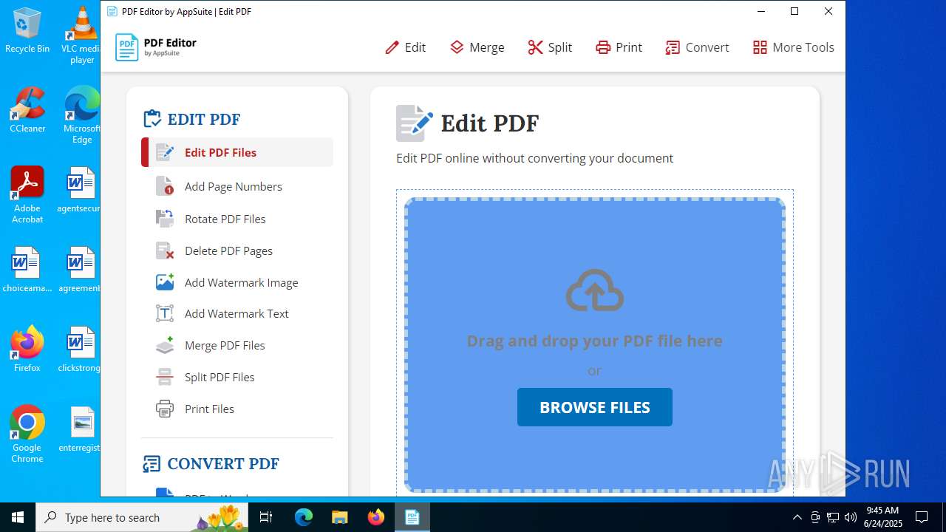
Task: Maximize the PDF Editor window
Action: pos(794,11)
